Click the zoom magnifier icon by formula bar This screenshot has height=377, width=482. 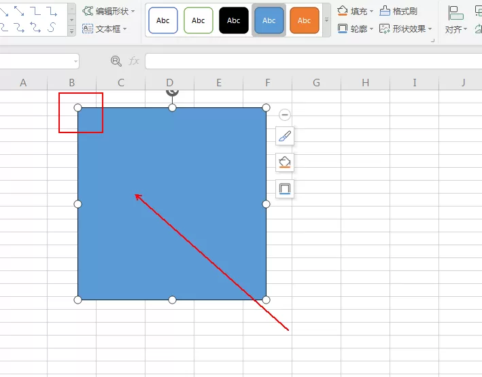(116, 61)
